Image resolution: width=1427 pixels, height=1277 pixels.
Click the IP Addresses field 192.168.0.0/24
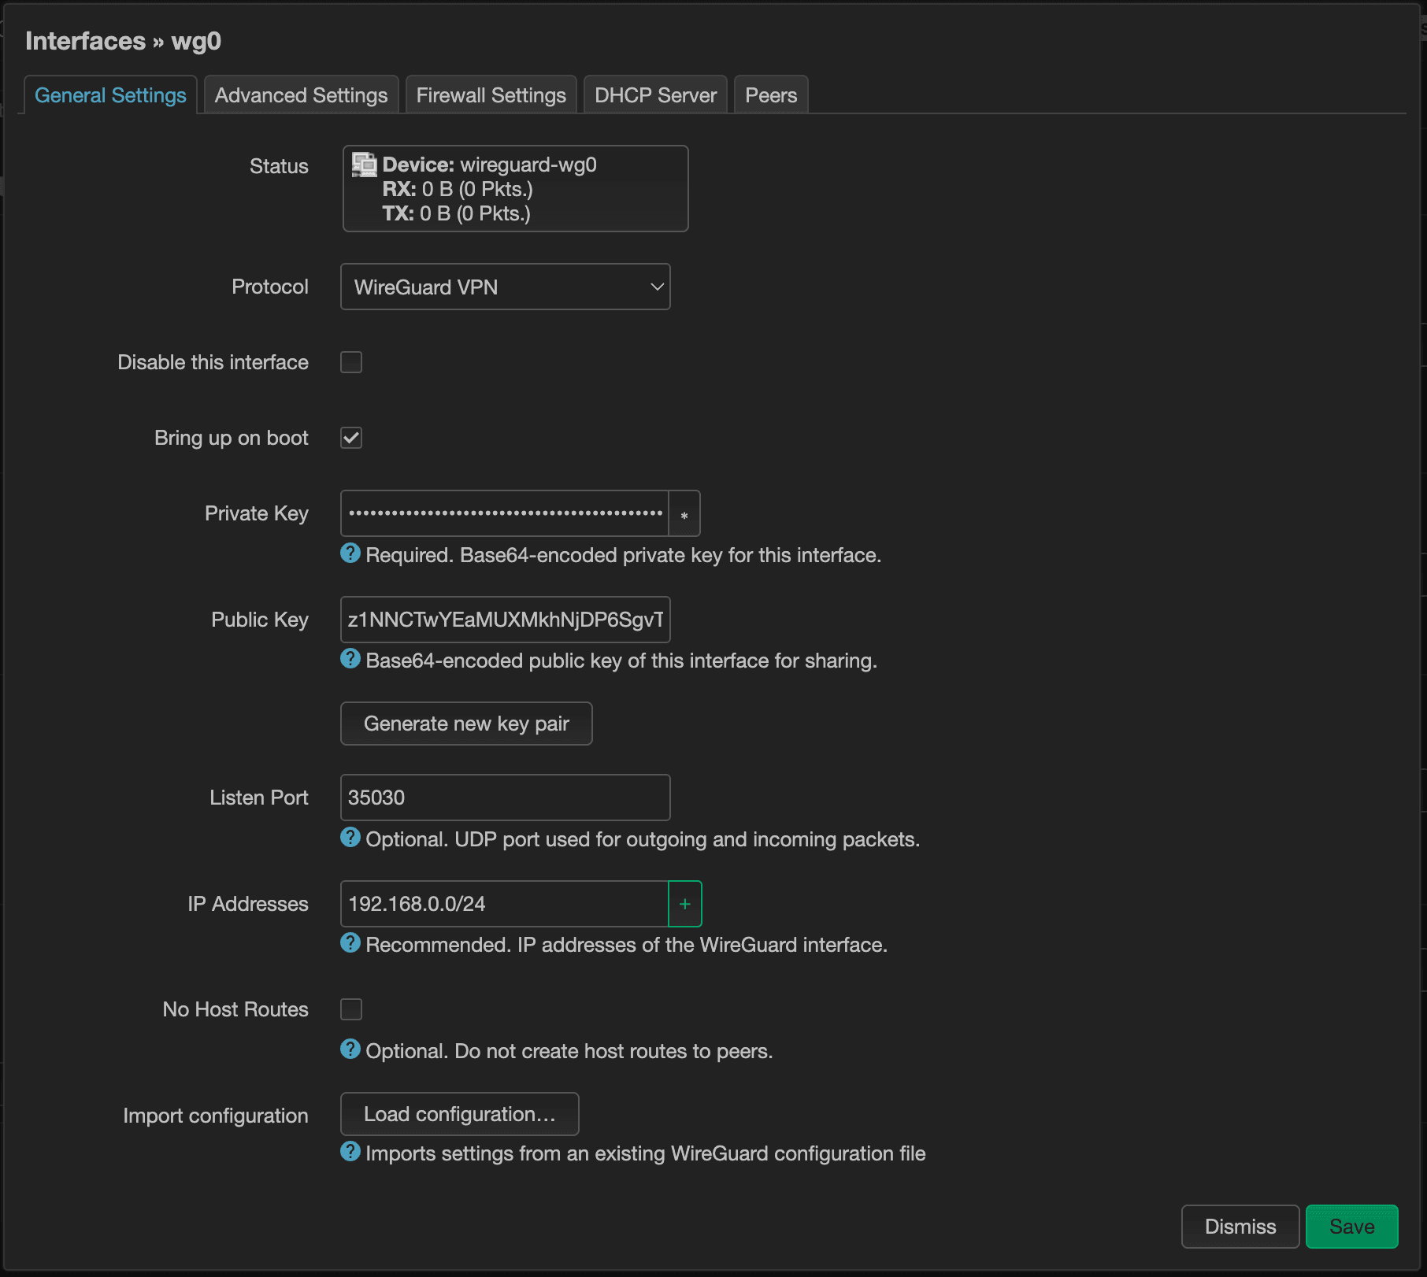505,904
